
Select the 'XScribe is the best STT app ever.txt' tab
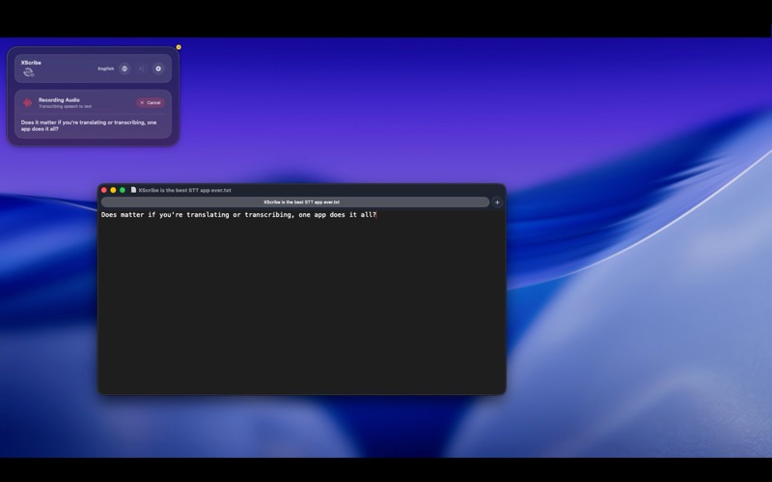point(295,202)
